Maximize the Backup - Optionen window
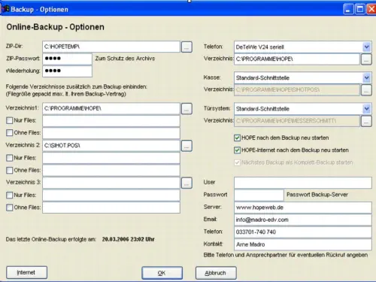The width and height of the screenshot is (376, 282). pos(360,9)
